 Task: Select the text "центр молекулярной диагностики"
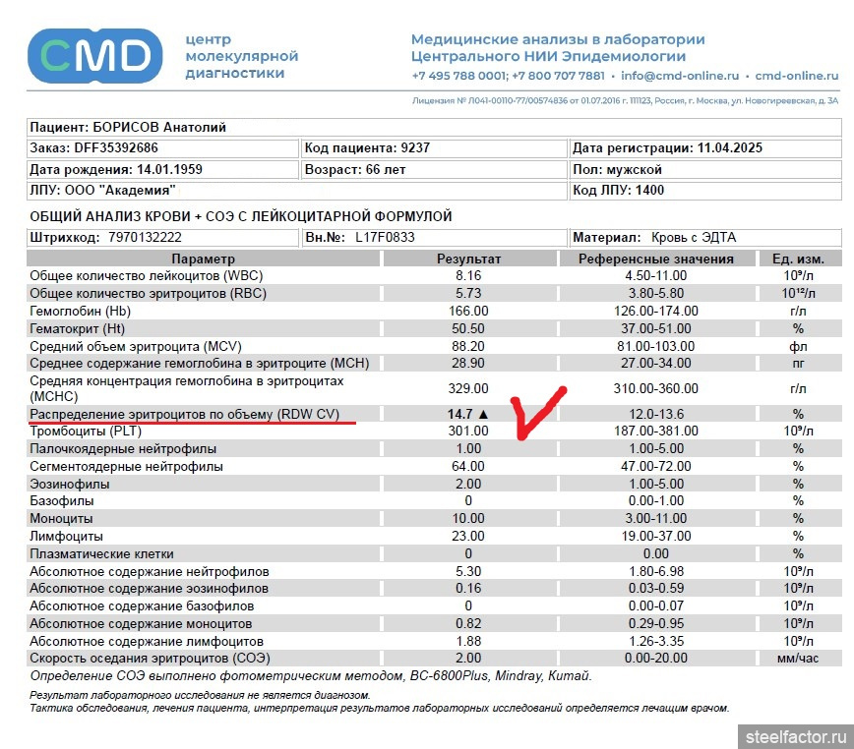coord(242,56)
